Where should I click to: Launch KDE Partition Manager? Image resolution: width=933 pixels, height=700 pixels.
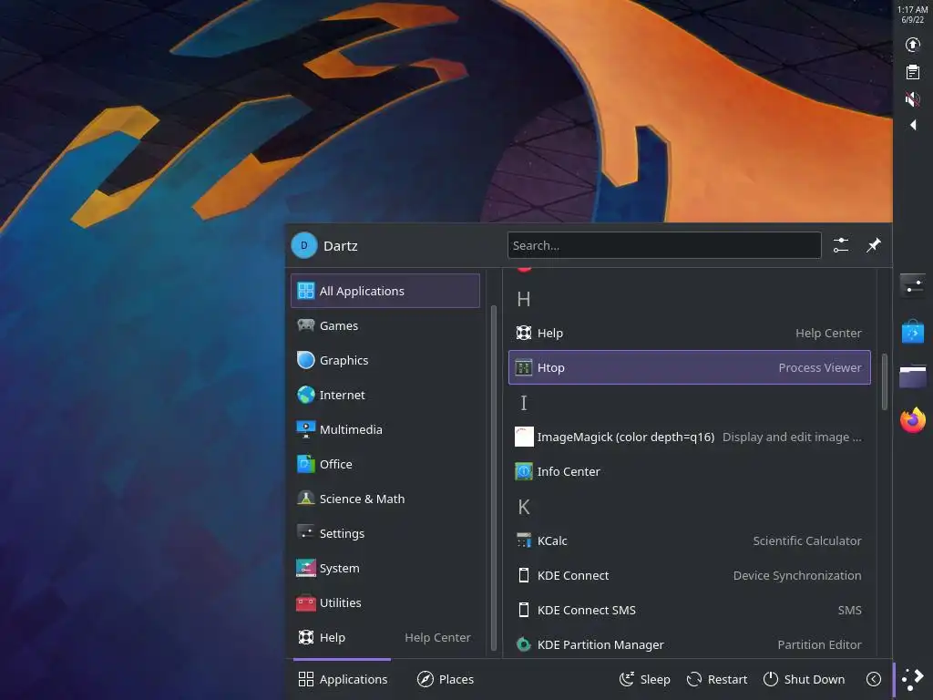(x=689, y=644)
